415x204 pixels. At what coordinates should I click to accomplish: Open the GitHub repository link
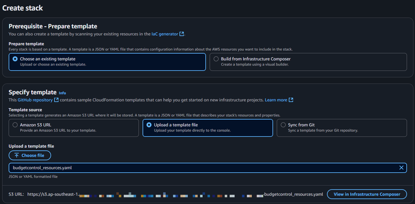pyautogui.click(x=36, y=100)
